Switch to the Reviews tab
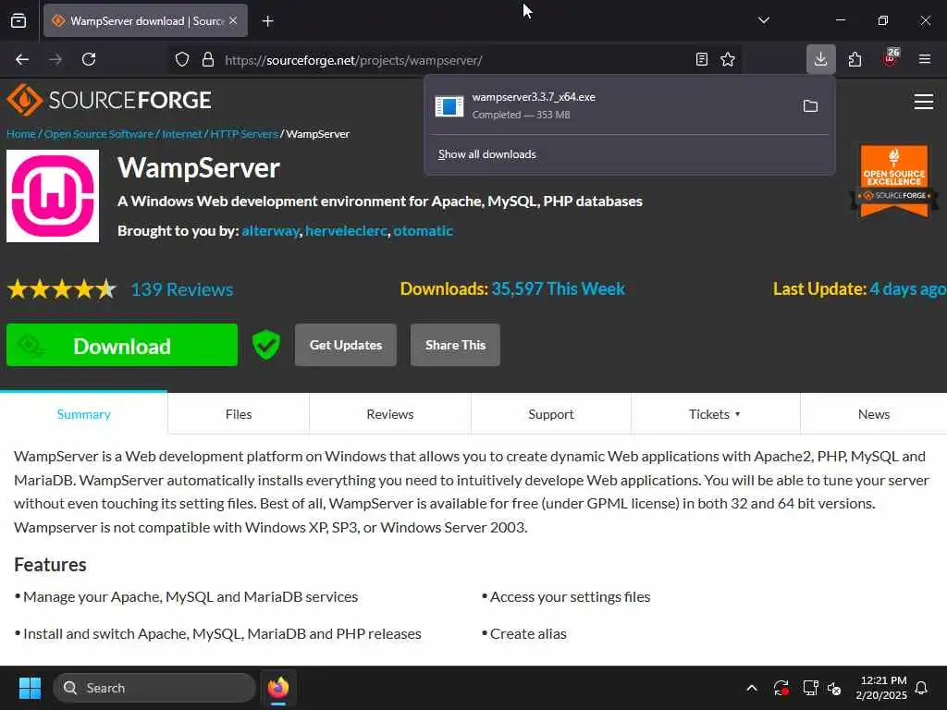The width and height of the screenshot is (947, 710). [x=390, y=414]
